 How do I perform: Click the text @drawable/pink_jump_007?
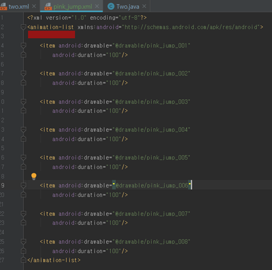[151, 214]
